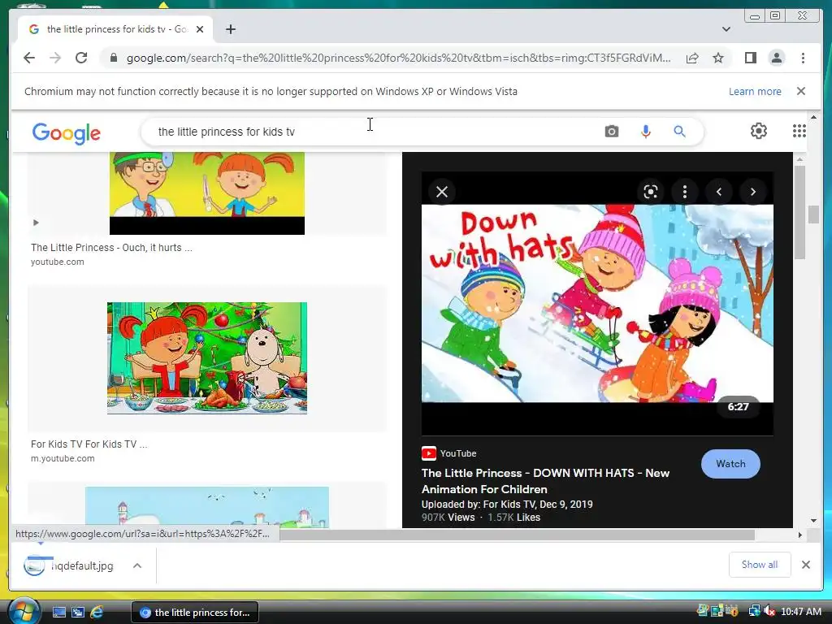Open Chromium three-dot menu
Screen dimensions: 832x624
(803, 58)
